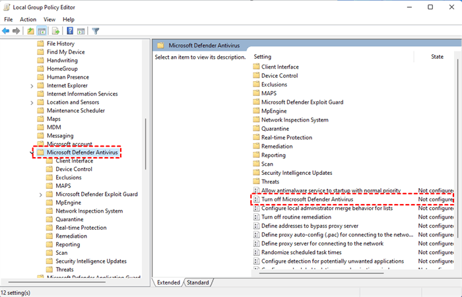Select Remediation folder in right pane
462x297 pixels.
[277, 147]
